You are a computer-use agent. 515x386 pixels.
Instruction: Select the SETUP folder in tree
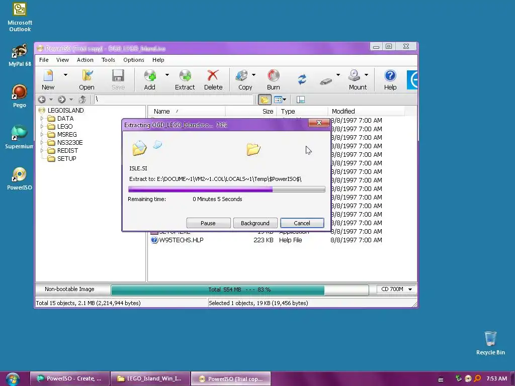pos(66,158)
